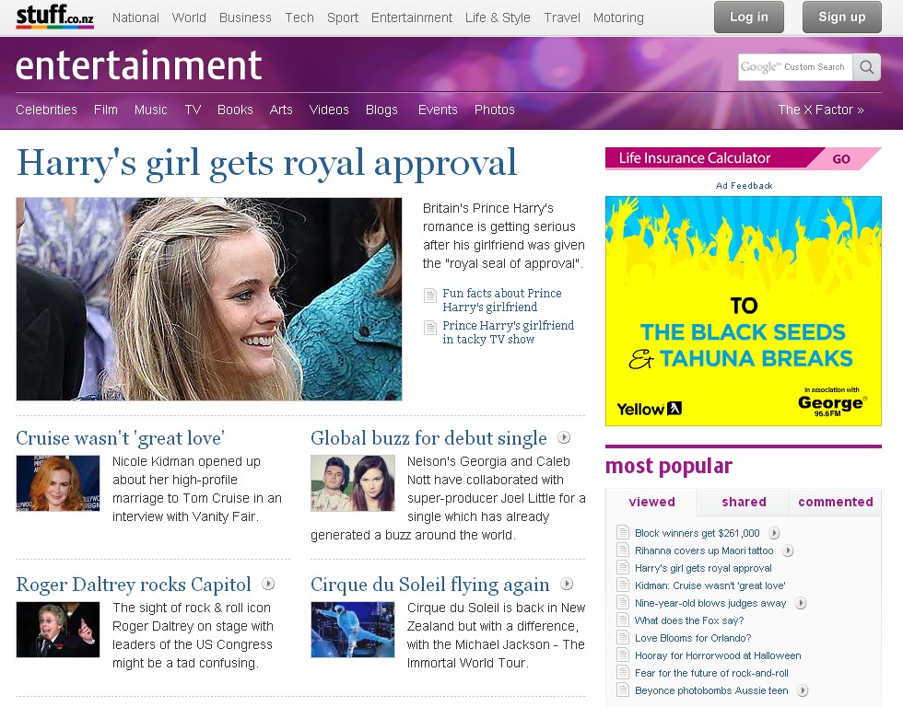
Task: Click the Google Custom Search field
Action: click(x=794, y=67)
